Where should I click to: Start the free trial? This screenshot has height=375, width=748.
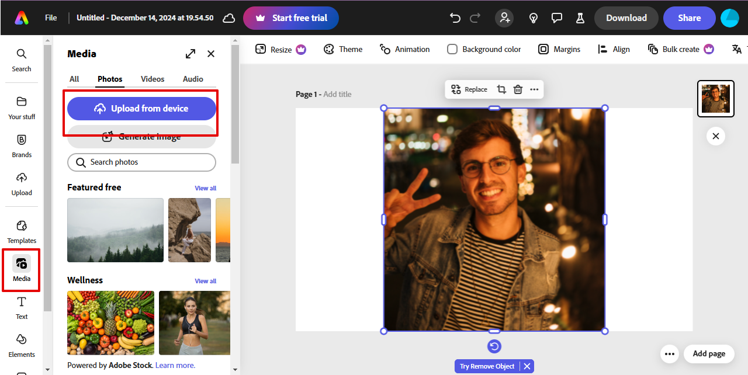point(291,18)
